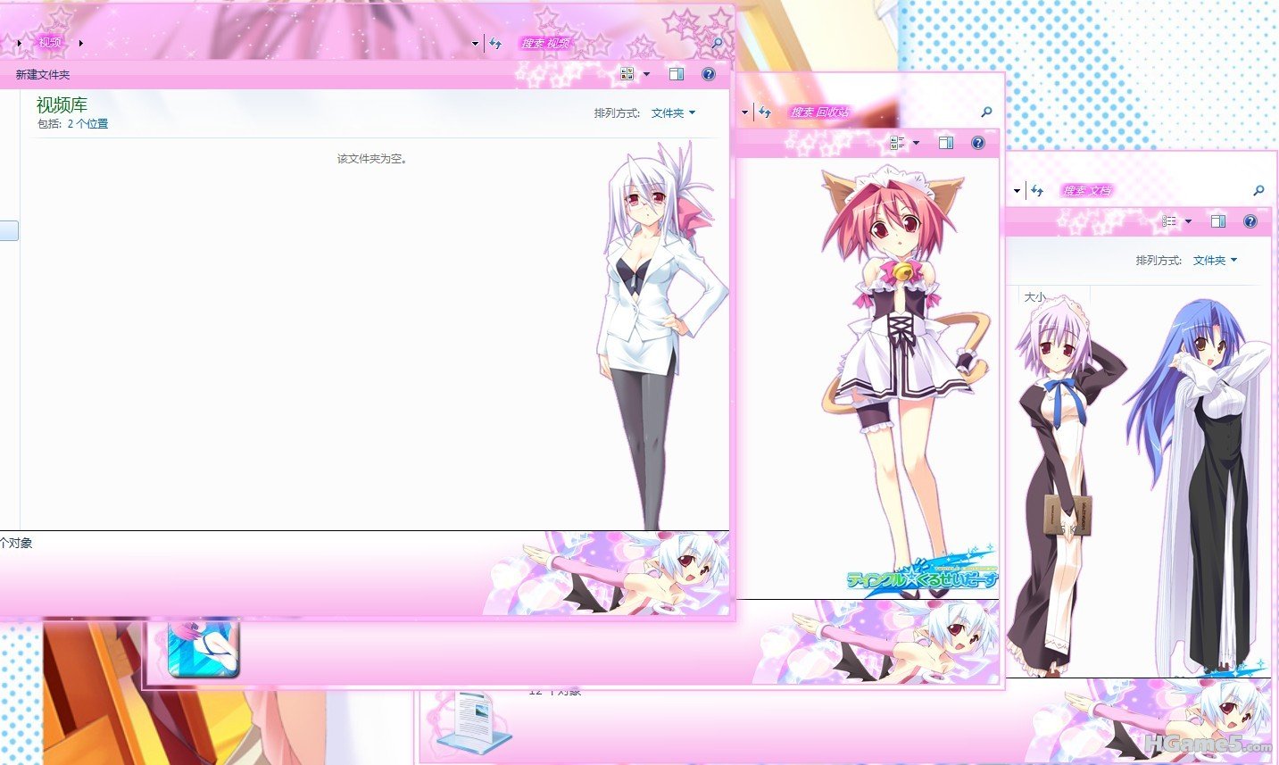
Task: Open the 2 个位置 link under 视频库
Action: [x=87, y=124]
